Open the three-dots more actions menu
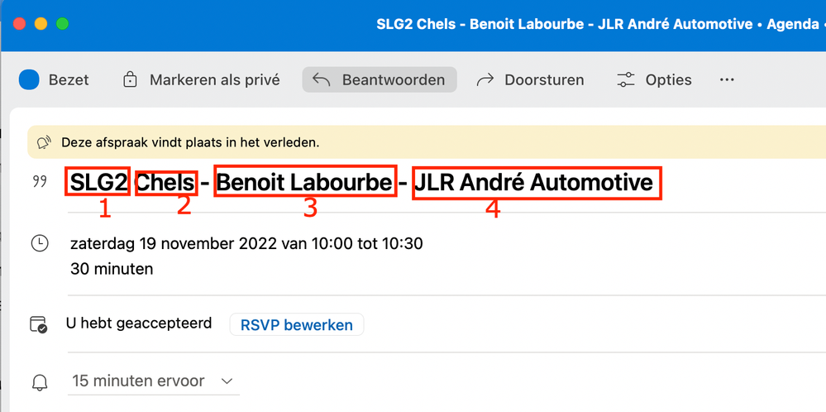Viewport: 826px width, 412px height. [727, 80]
